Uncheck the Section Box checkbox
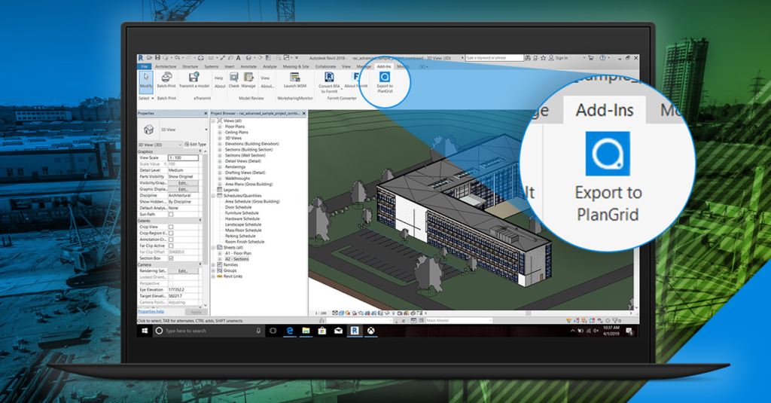Image resolution: width=771 pixels, height=403 pixels. pyautogui.click(x=171, y=258)
